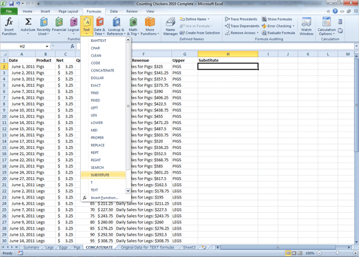Click the Calculate Now icon

[340, 22]
